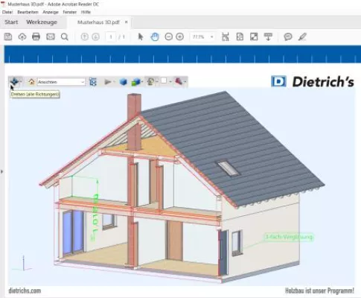Expand the animation play dropdown arrow
The image size is (361, 298).
114,82
